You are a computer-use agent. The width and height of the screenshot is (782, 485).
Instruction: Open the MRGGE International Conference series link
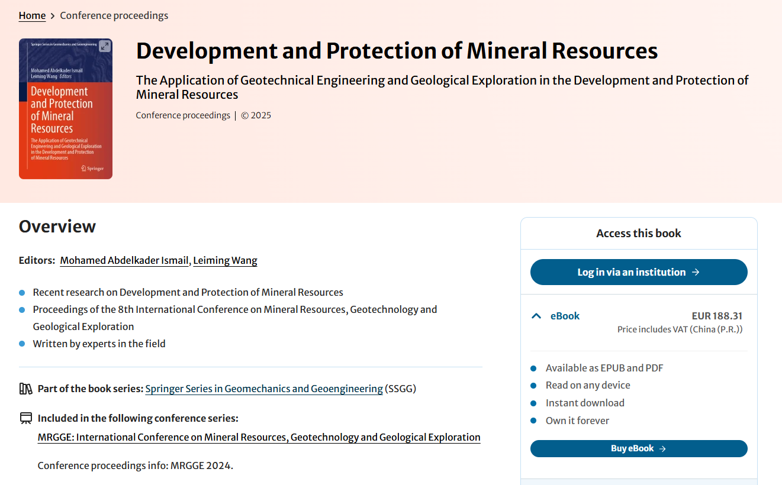click(x=259, y=437)
